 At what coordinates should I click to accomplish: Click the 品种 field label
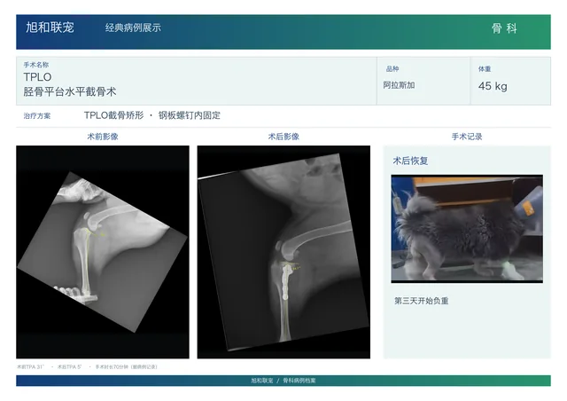pos(392,69)
